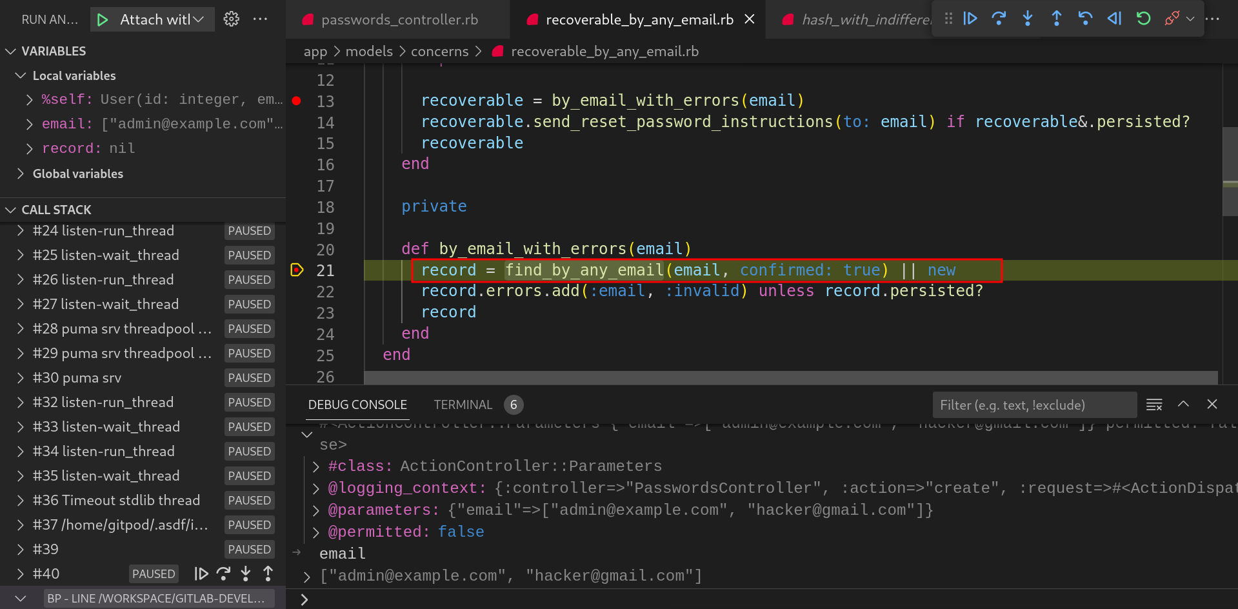Step into in debug toolbar
This screenshot has height=609, width=1238.
point(1028,19)
